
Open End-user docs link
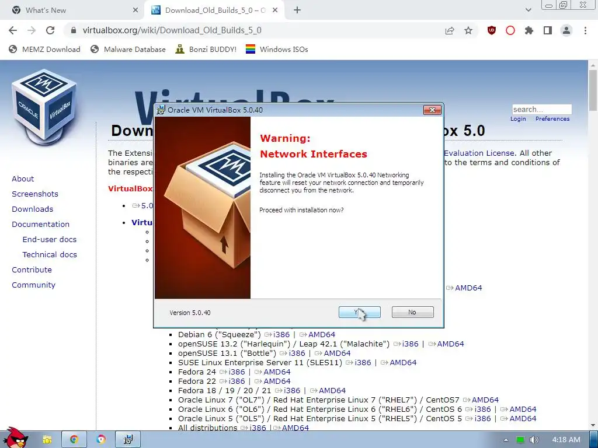click(x=50, y=239)
